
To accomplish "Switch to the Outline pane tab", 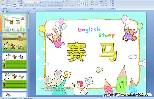I will tap(7, 11).
